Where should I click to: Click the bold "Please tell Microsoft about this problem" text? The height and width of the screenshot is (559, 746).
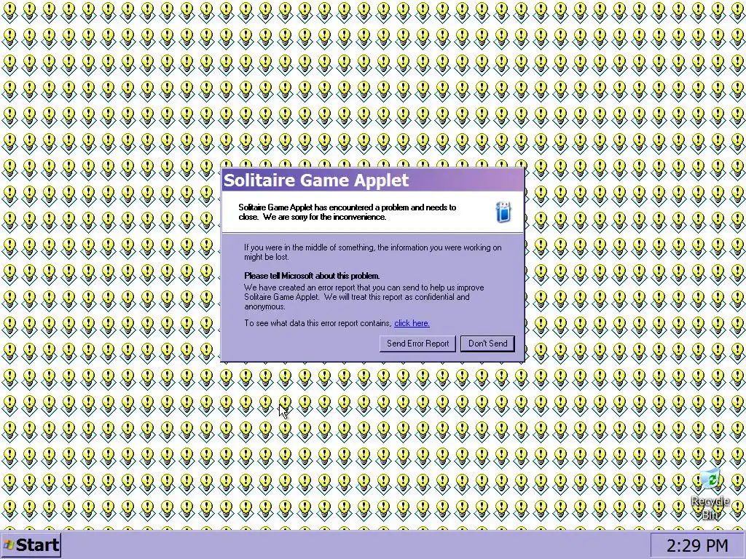point(312,276)
